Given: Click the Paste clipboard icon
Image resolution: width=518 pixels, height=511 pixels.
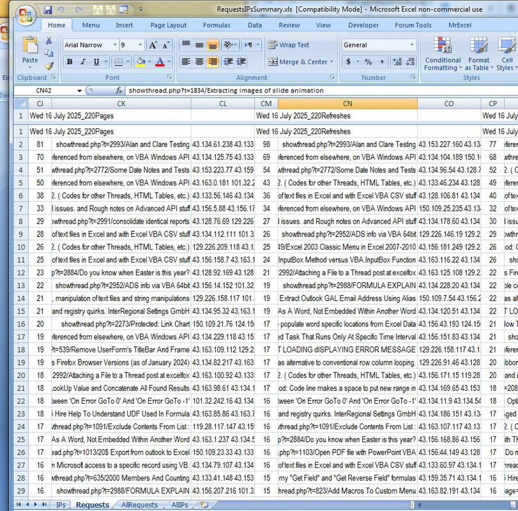Looking at the screenshot, I should [30, 45].
